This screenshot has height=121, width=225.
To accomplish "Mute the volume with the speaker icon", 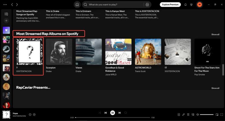I will pos(198,115).
